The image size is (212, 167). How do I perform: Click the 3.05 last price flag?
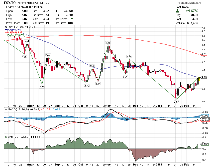point(204,77)
